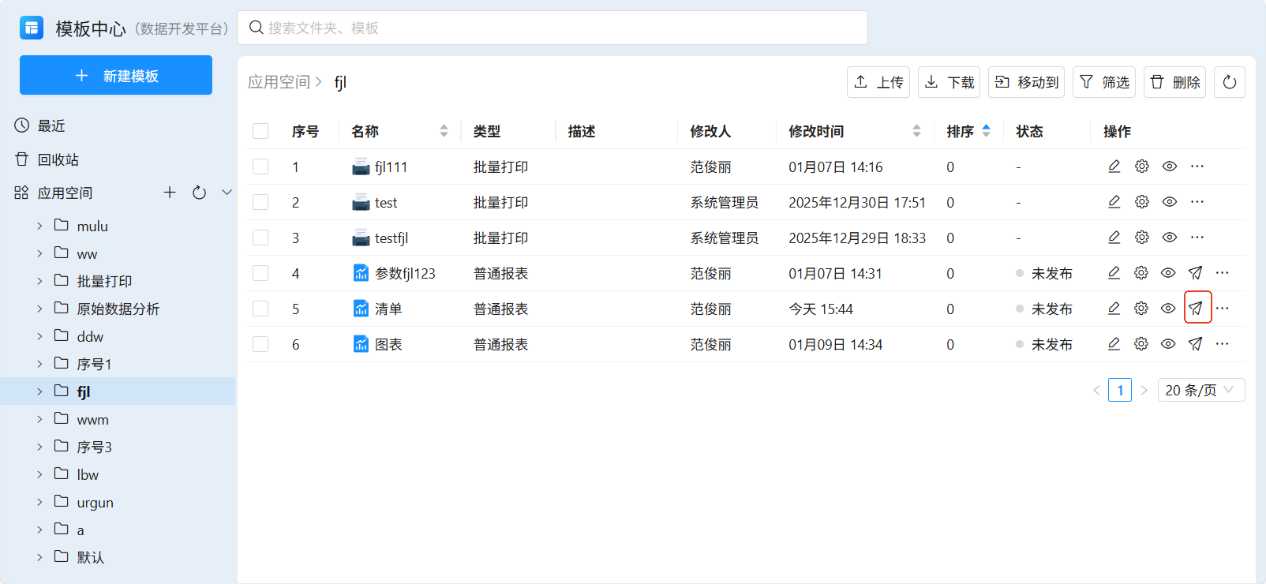The width and height of the screenshot is (1266, 584).
Task: Click the refresh icon in top toolbar
Action: click(x=1229, y=82)
